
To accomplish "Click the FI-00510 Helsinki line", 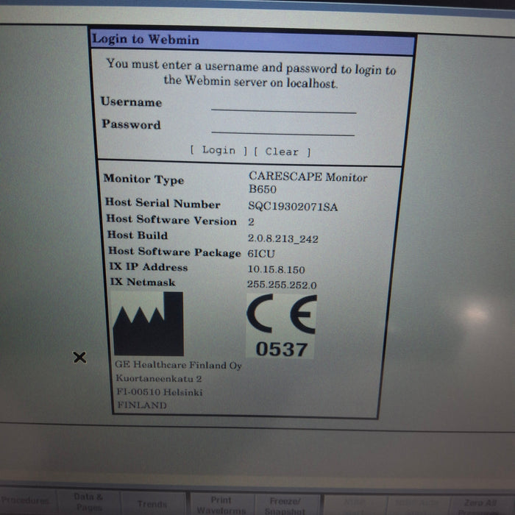I will pos(160,392).
